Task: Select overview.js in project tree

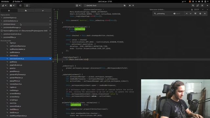Action: (14, 55)
